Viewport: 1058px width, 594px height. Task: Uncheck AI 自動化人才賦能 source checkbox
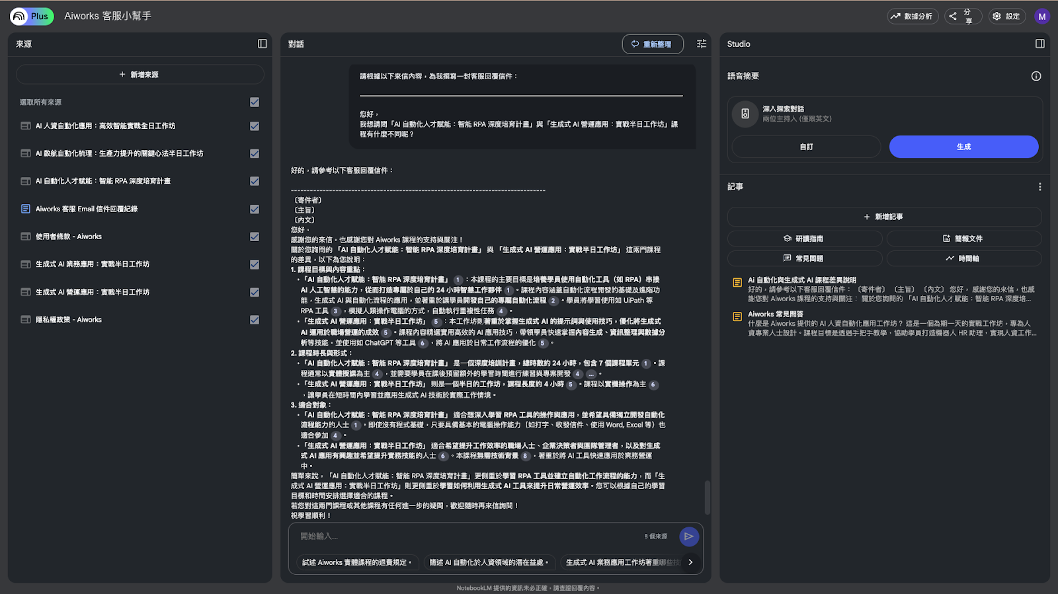[255, 181]
